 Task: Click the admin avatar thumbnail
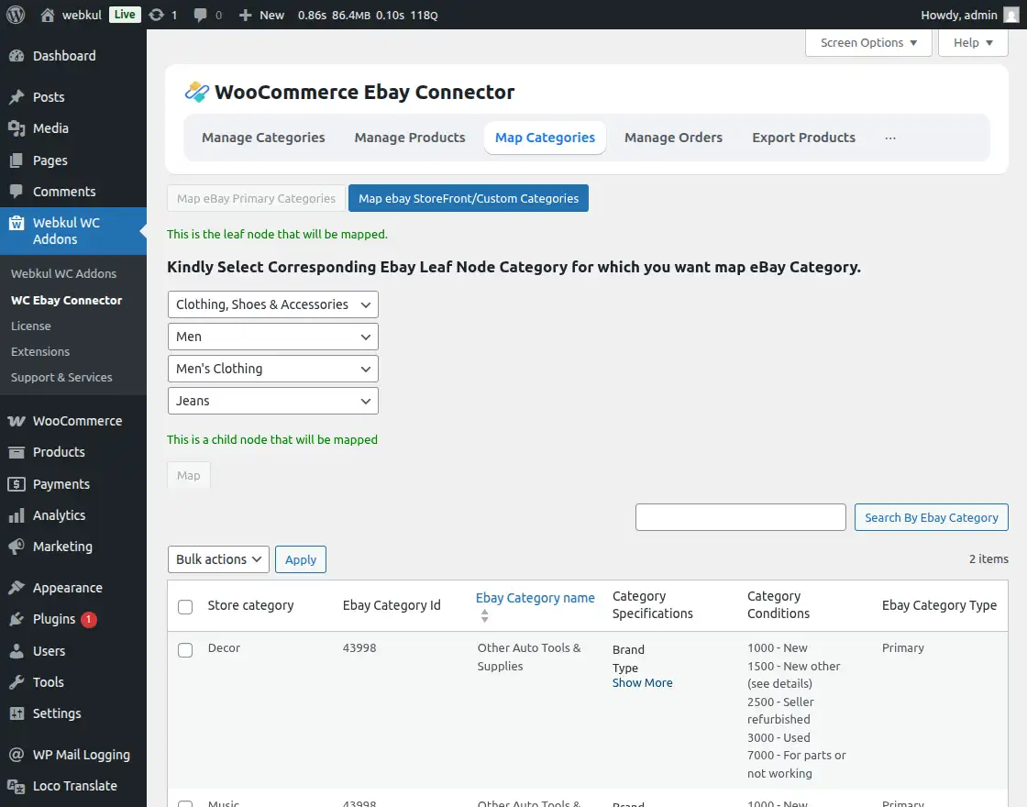[x=1011, y=15]
